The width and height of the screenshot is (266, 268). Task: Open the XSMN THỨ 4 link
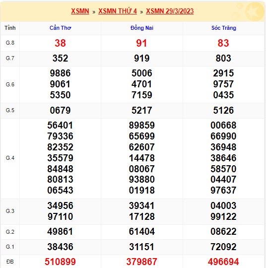[118, 11]
